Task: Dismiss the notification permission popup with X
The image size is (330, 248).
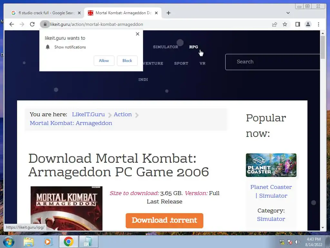Action: pos(138,34)
